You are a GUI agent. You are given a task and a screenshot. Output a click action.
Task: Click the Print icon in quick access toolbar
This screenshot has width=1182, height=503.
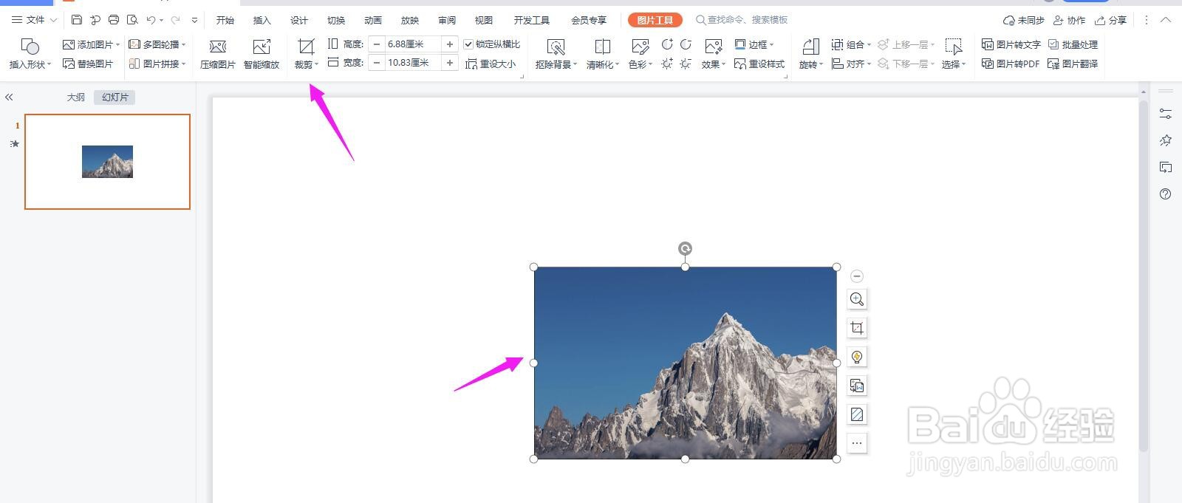click(114, 20)
